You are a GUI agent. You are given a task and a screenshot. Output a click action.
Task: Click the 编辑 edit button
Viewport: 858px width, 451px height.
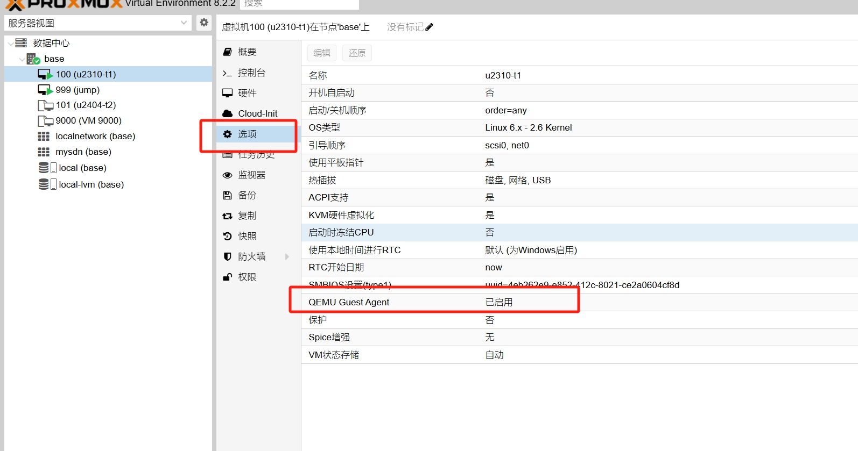pyautogui.click(x=322, y=53)
